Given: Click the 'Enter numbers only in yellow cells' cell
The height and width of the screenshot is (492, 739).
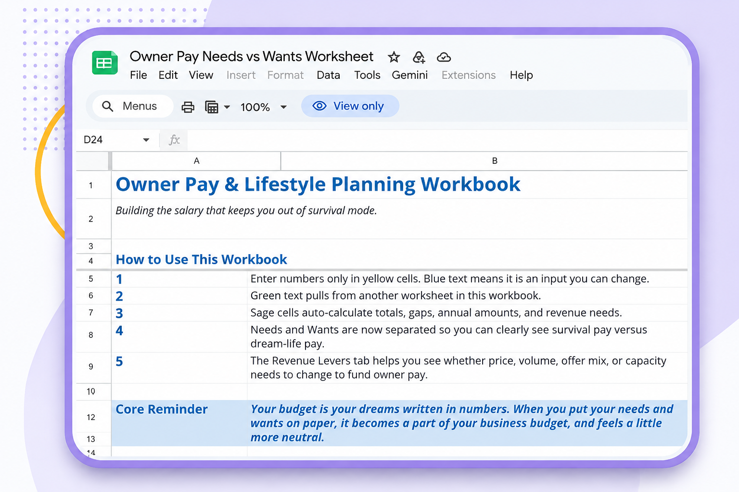Looking at the screenshot, I should (x=467, y=279).
